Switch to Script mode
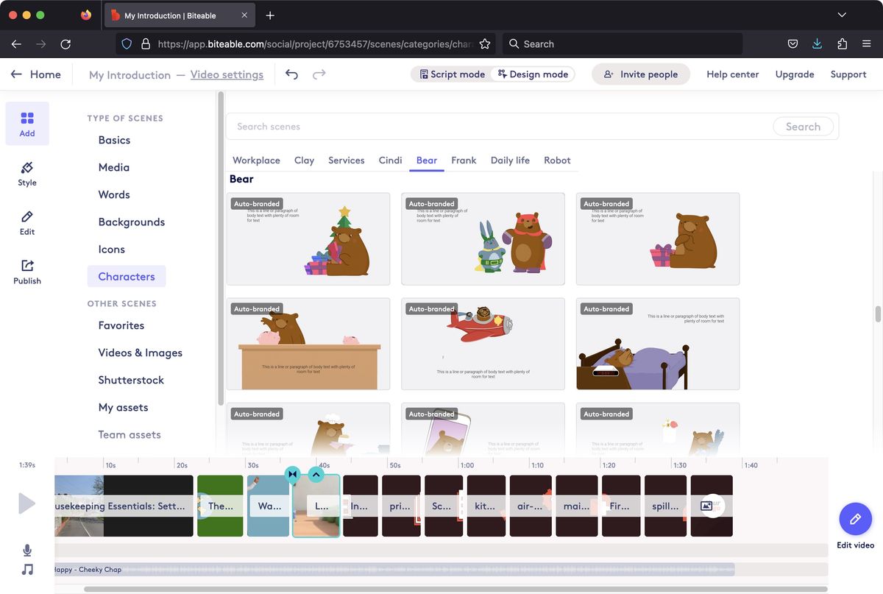Screen dimensions: 883x594 coord(451,74)
